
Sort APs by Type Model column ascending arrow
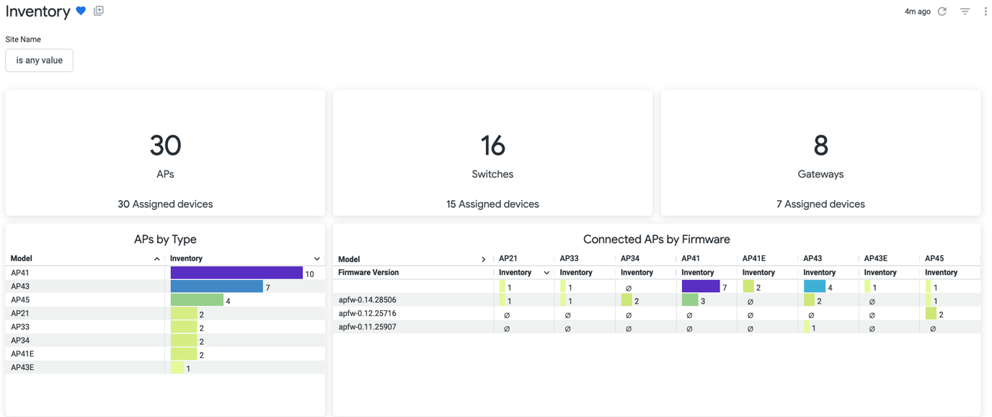point(156,259)
